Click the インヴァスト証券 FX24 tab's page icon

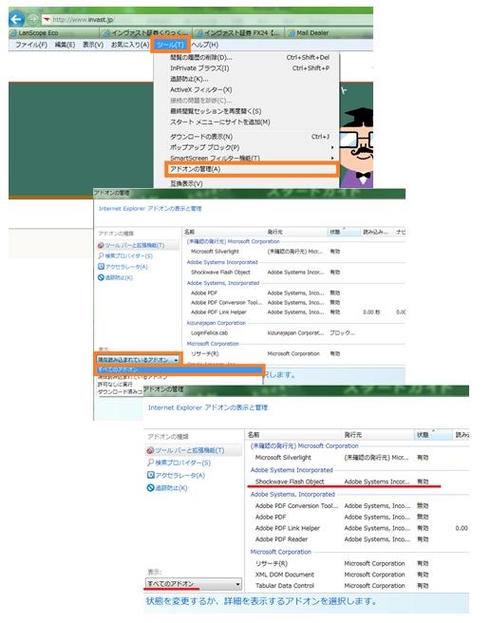click(x=199, y=33)
